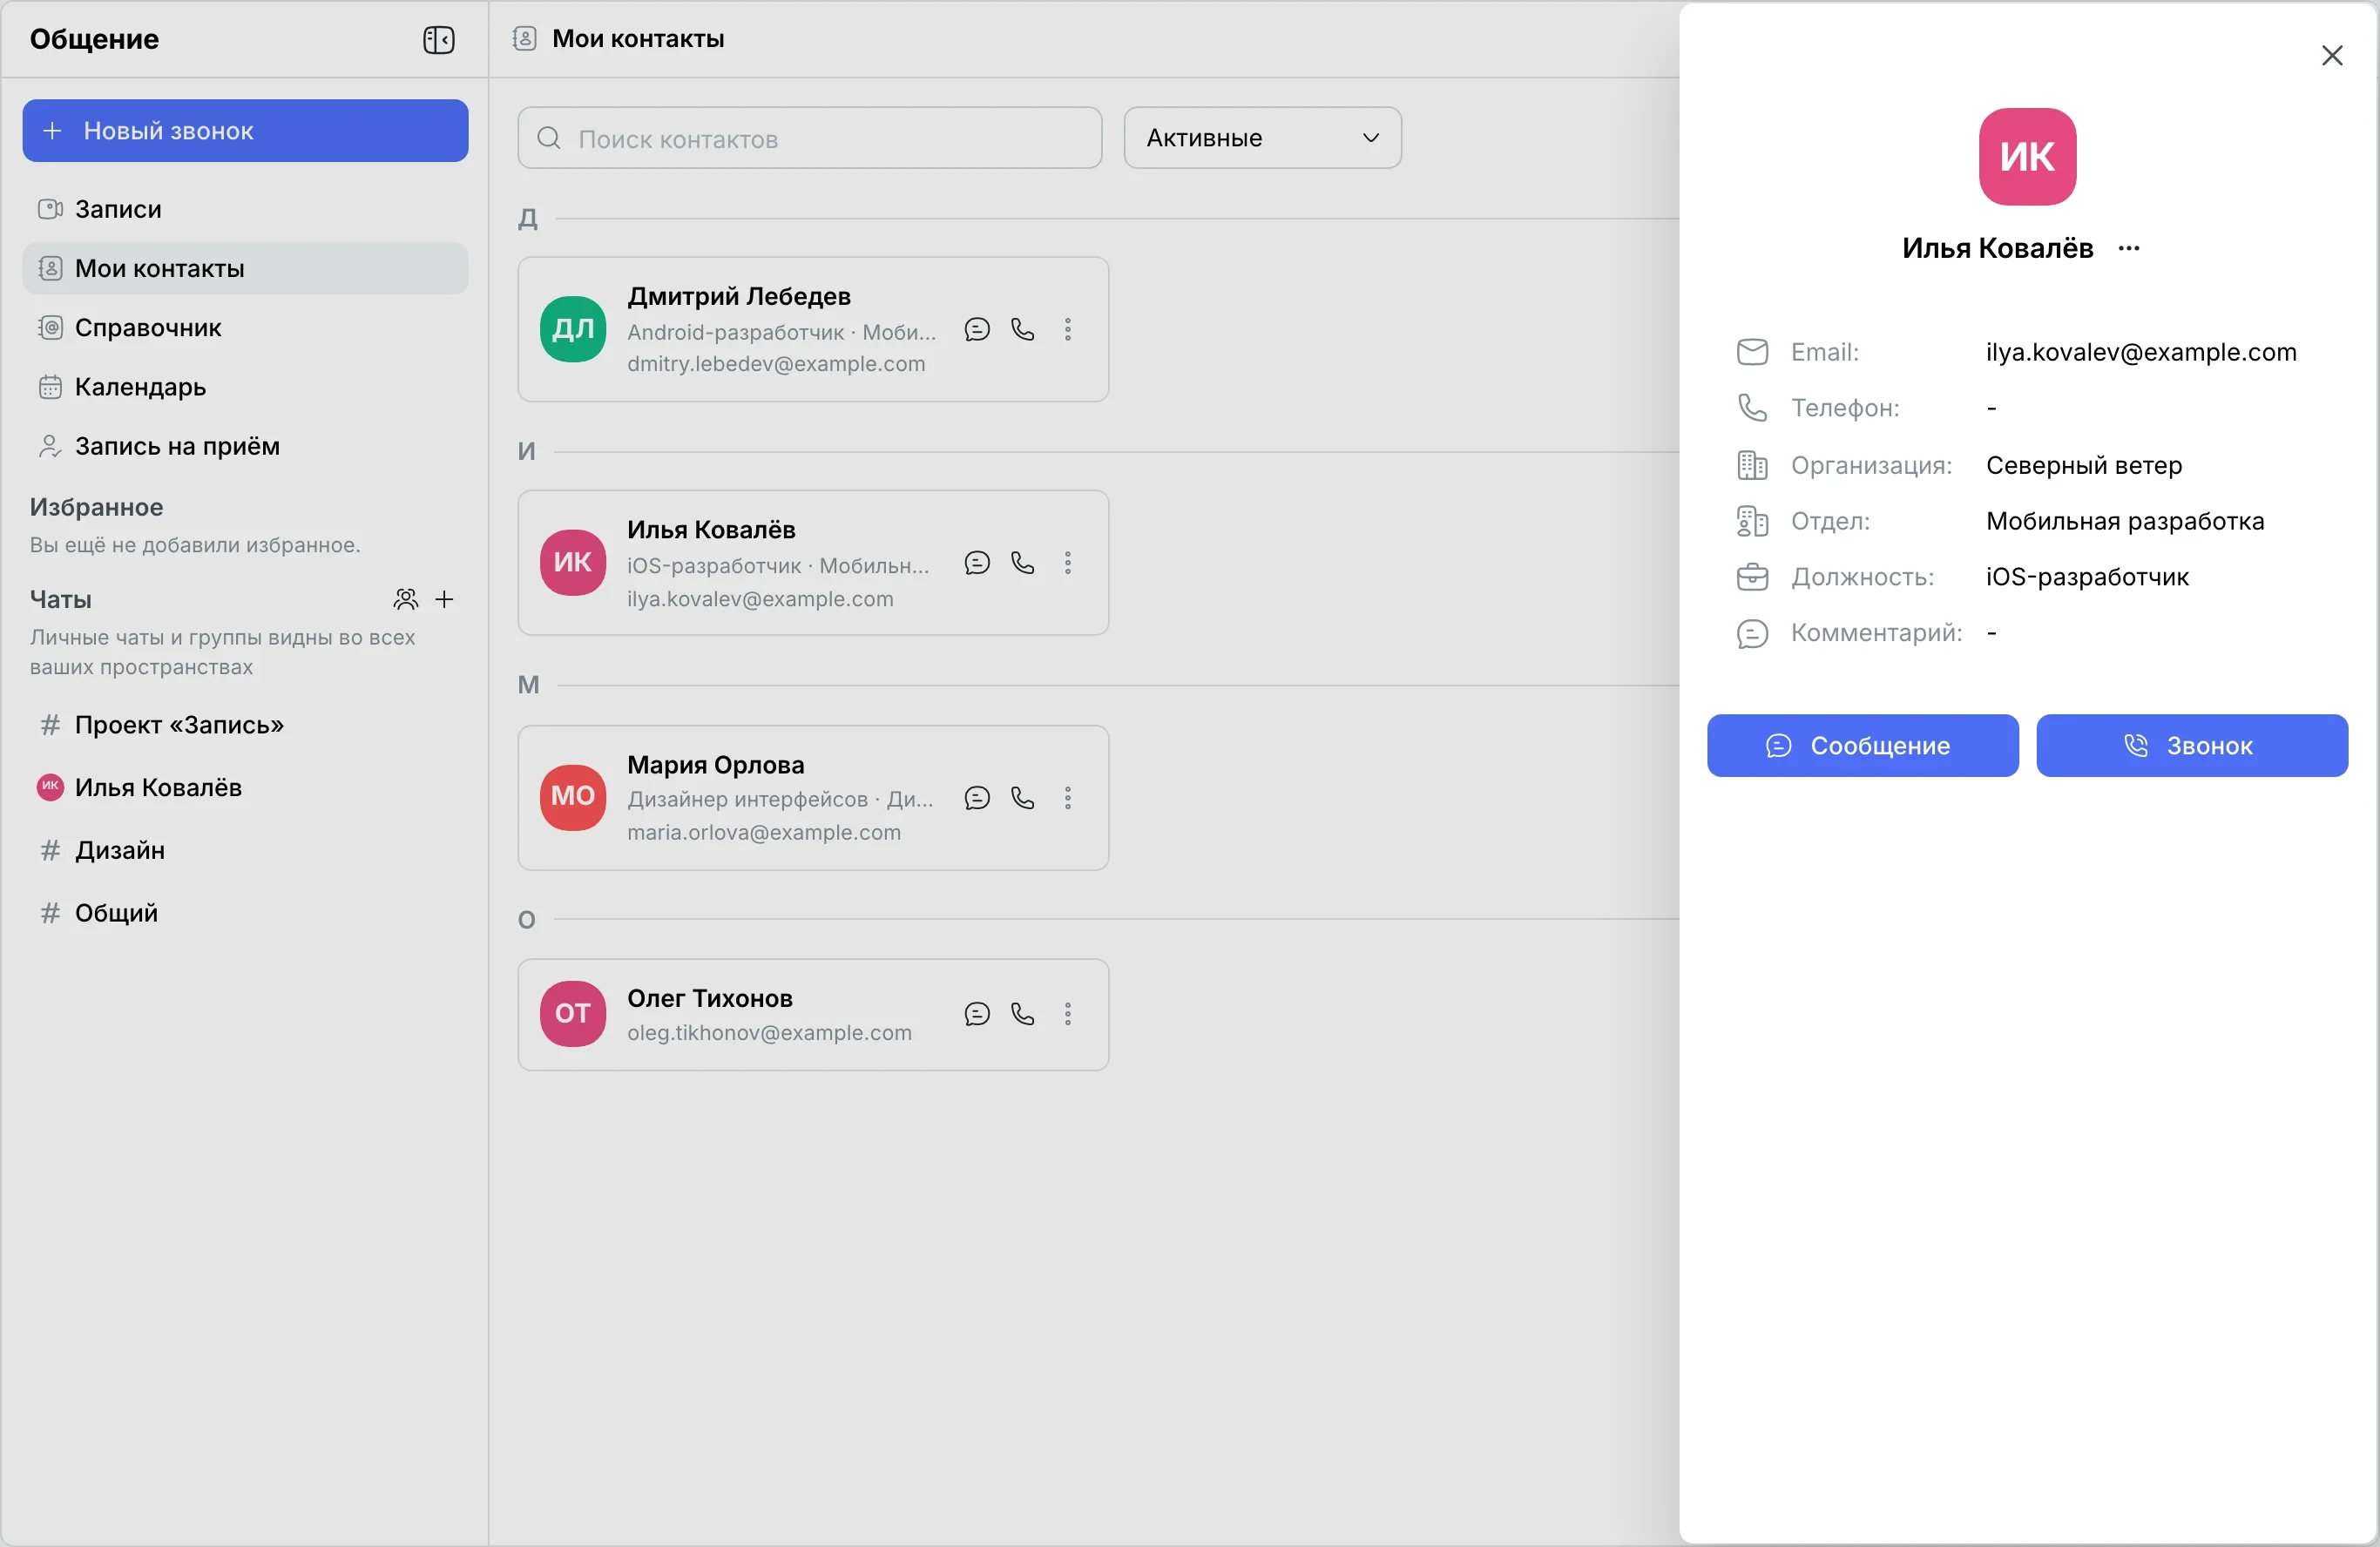Open Илья Ковалёв chat in sidebar
The height and width of the screenshot is (1547, 2380).
click(x=245, y=787)
